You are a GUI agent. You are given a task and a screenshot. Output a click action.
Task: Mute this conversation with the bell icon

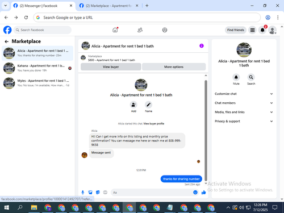(236, 77)
